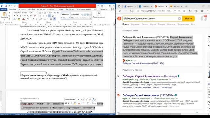Image resolution: width=210 pixels, height=118 pixels.
Task: Open font size dropdown in ribbon
Action: pyautogui.click(x=37, y=13)
